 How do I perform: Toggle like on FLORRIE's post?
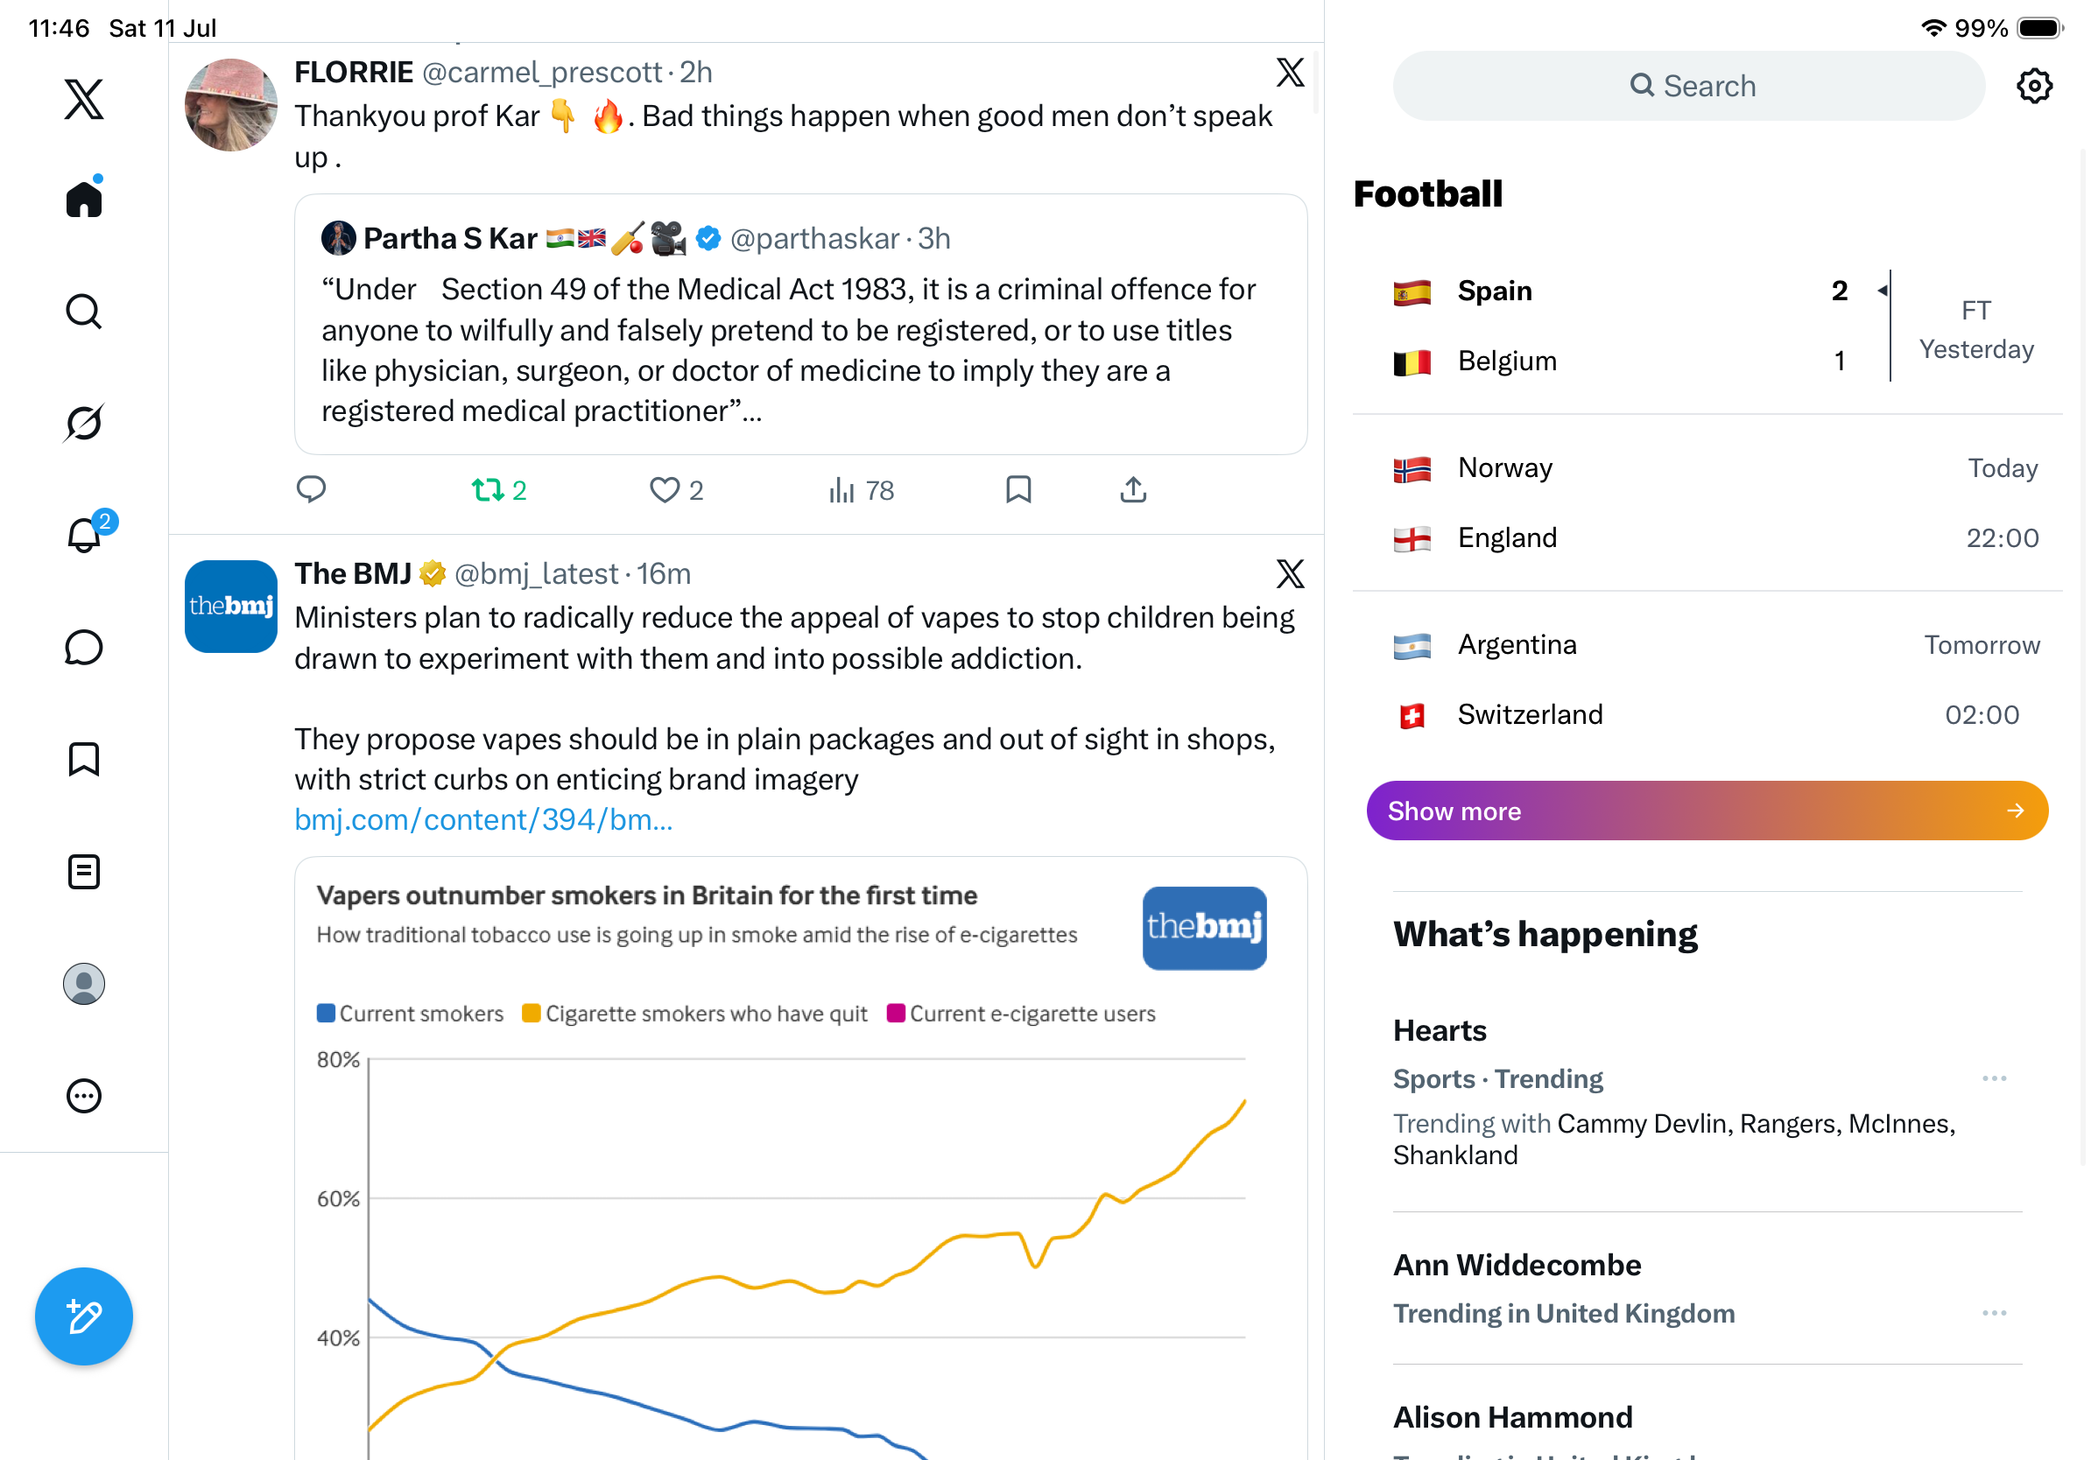(x=676, y=489)
